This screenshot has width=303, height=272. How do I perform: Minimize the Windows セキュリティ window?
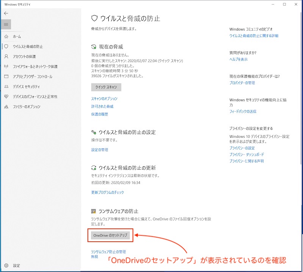point(273,4)
